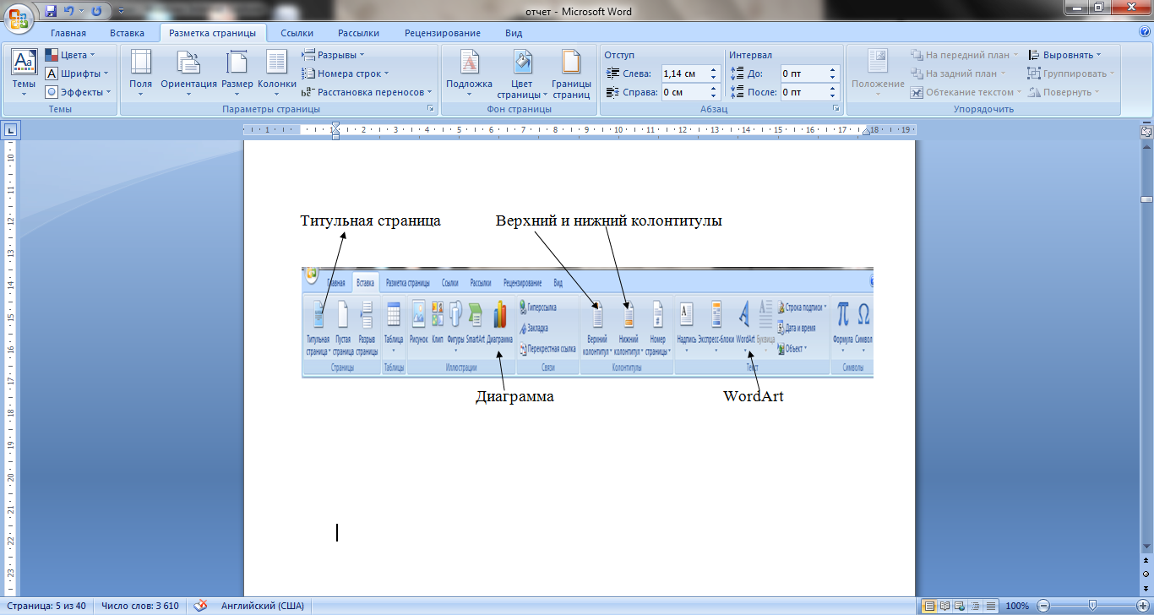
Task: Click Английский (США) language indicator
Action: (x=263, y=606)
